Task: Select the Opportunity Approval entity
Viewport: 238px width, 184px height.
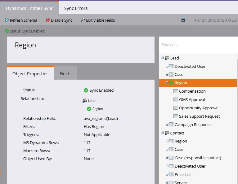Action: (x=199, y=108)
